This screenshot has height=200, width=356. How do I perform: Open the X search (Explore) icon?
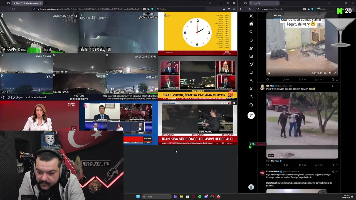[x=251, y=32]
